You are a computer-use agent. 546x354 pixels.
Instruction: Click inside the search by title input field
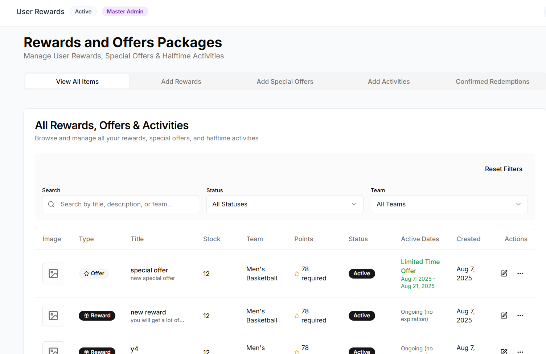point(120,204)
